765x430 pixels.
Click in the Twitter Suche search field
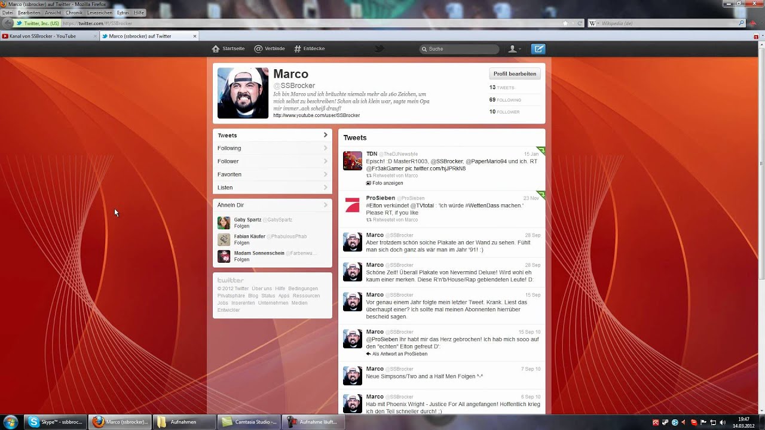[x=459, y=49]
